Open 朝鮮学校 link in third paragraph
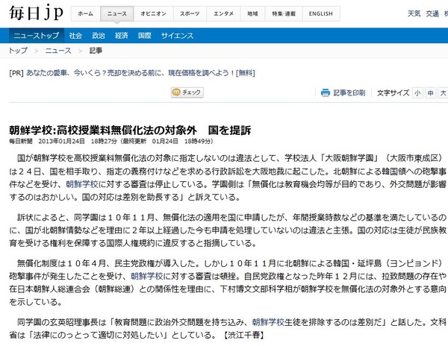This screenshot has height=346, width=448. [x=147, y=276]
